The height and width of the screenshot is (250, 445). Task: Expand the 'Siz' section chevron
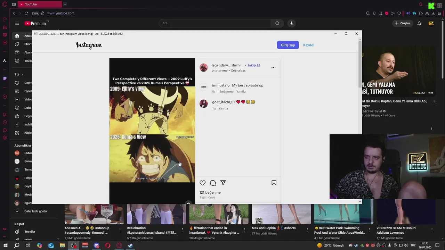click(22, 74)
